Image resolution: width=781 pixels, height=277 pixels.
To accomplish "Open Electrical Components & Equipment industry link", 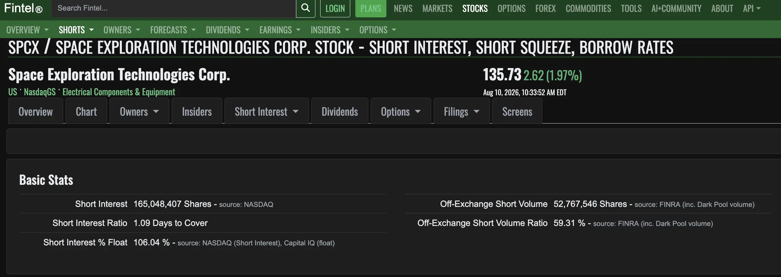I will pos(119,92).
